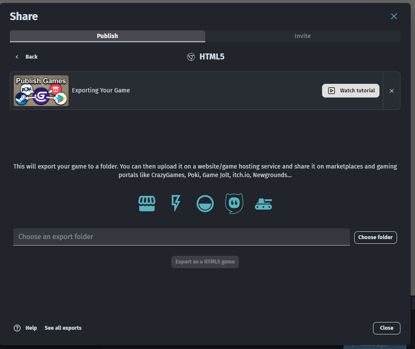Viewport: 415px width, 349px height.
Task: Close the Share dialog with top X
Action: click(394, 16)
